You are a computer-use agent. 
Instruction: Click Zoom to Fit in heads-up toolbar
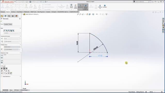[78, 14]
